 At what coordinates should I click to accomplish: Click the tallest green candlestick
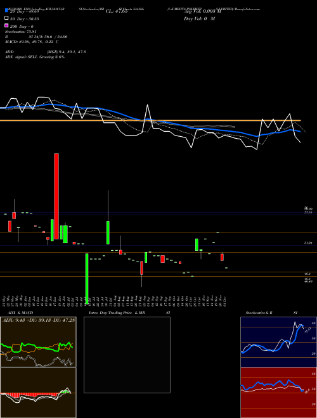pos(87,279)
